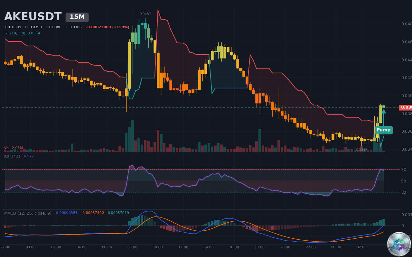Click the 0.040 price axis label
412x257 pixels.
(x=406, y=96)
